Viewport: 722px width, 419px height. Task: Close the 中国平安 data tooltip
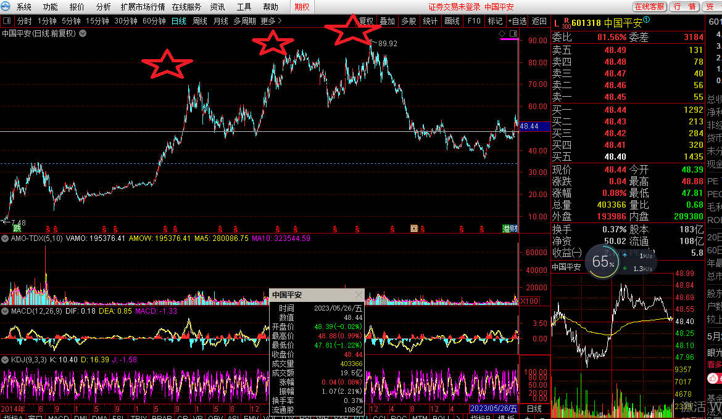click(x=359, y=295)
